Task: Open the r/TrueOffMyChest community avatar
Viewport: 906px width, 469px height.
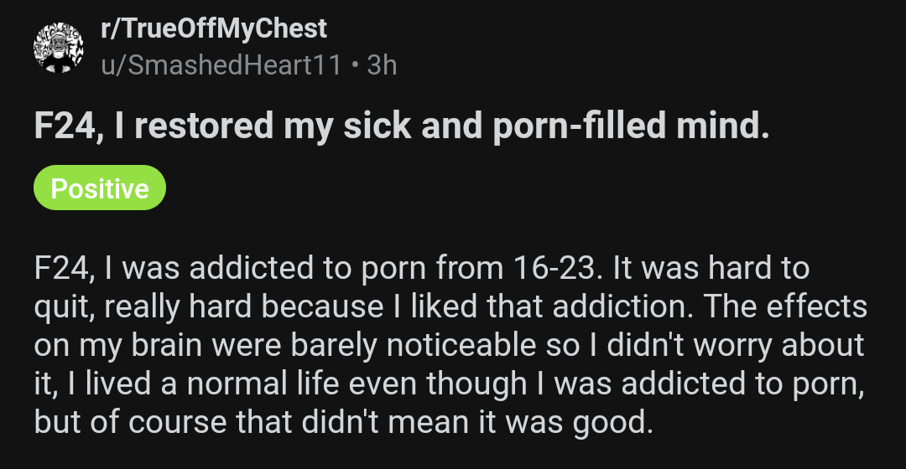Action: pos(59,48)
